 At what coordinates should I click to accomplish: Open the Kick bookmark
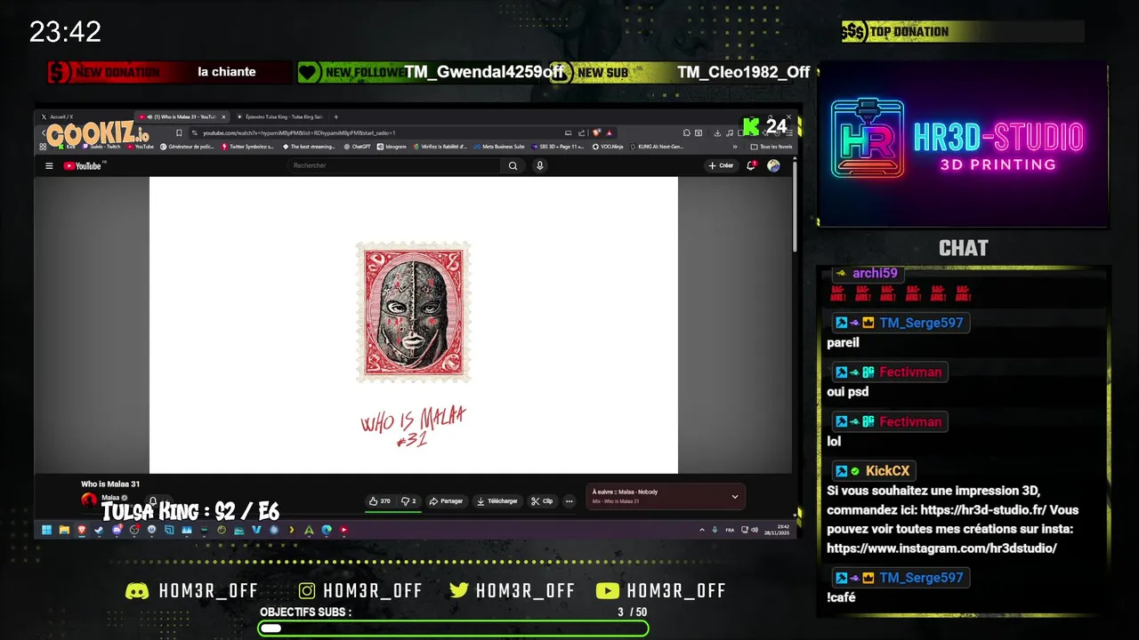point(67,147)
